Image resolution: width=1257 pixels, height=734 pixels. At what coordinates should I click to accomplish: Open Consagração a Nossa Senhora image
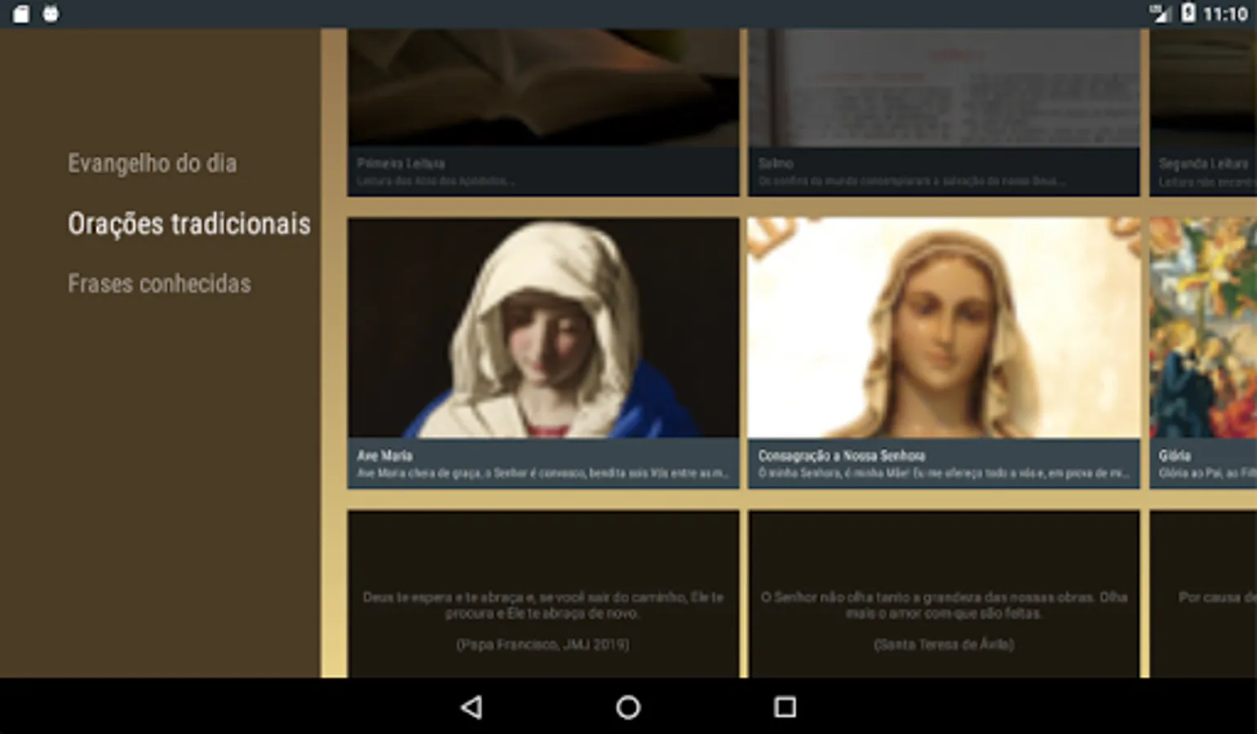point(944,328)
